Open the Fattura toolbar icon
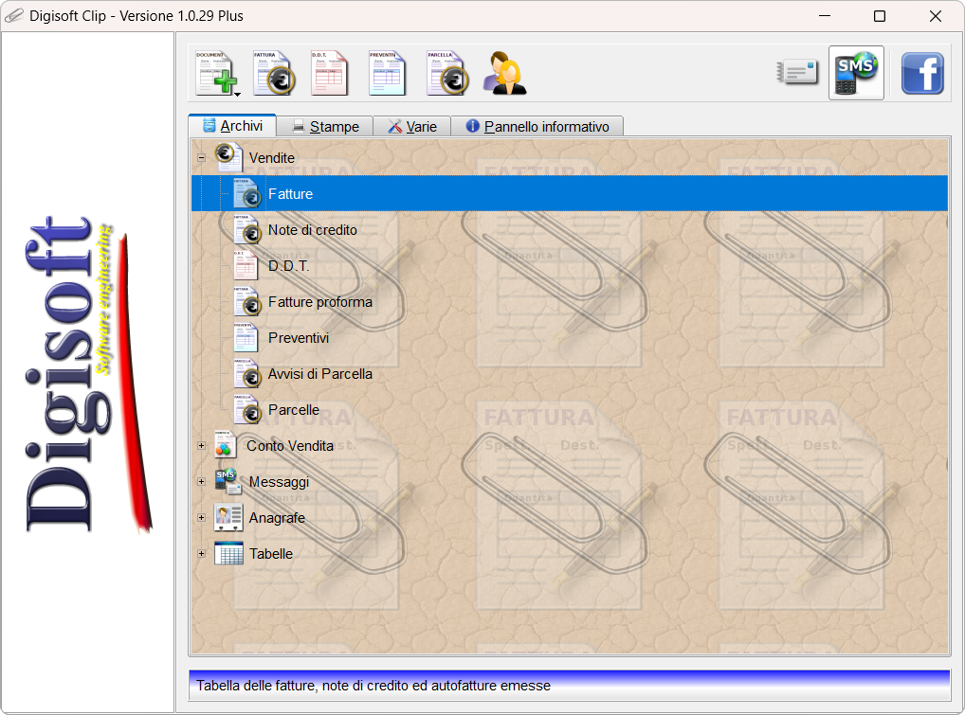This screenshot has width=965, height=715. [x=274, y=73]
